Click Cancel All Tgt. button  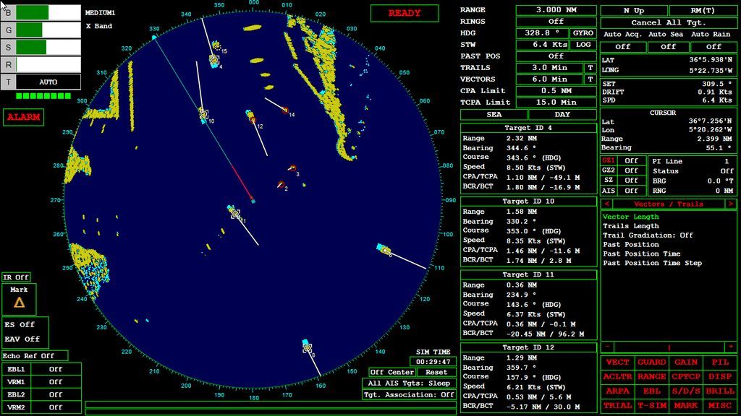(668, 22)
